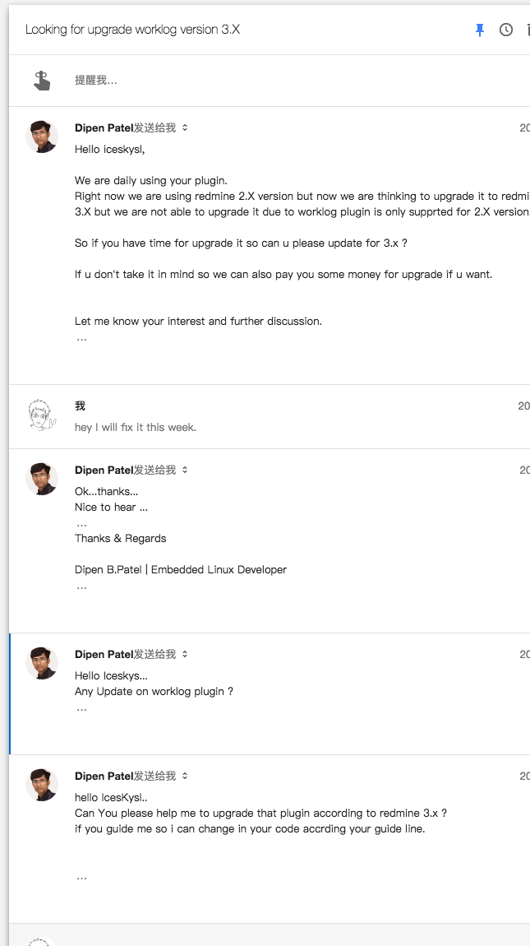Open the '提醒我...' reminder field

click(96, 81)
